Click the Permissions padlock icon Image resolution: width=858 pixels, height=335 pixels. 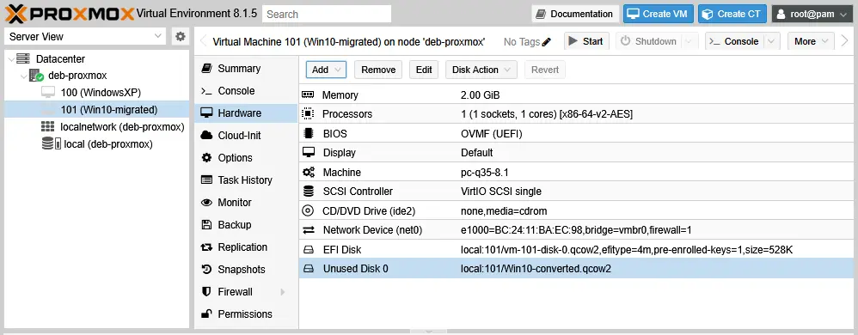206,314
